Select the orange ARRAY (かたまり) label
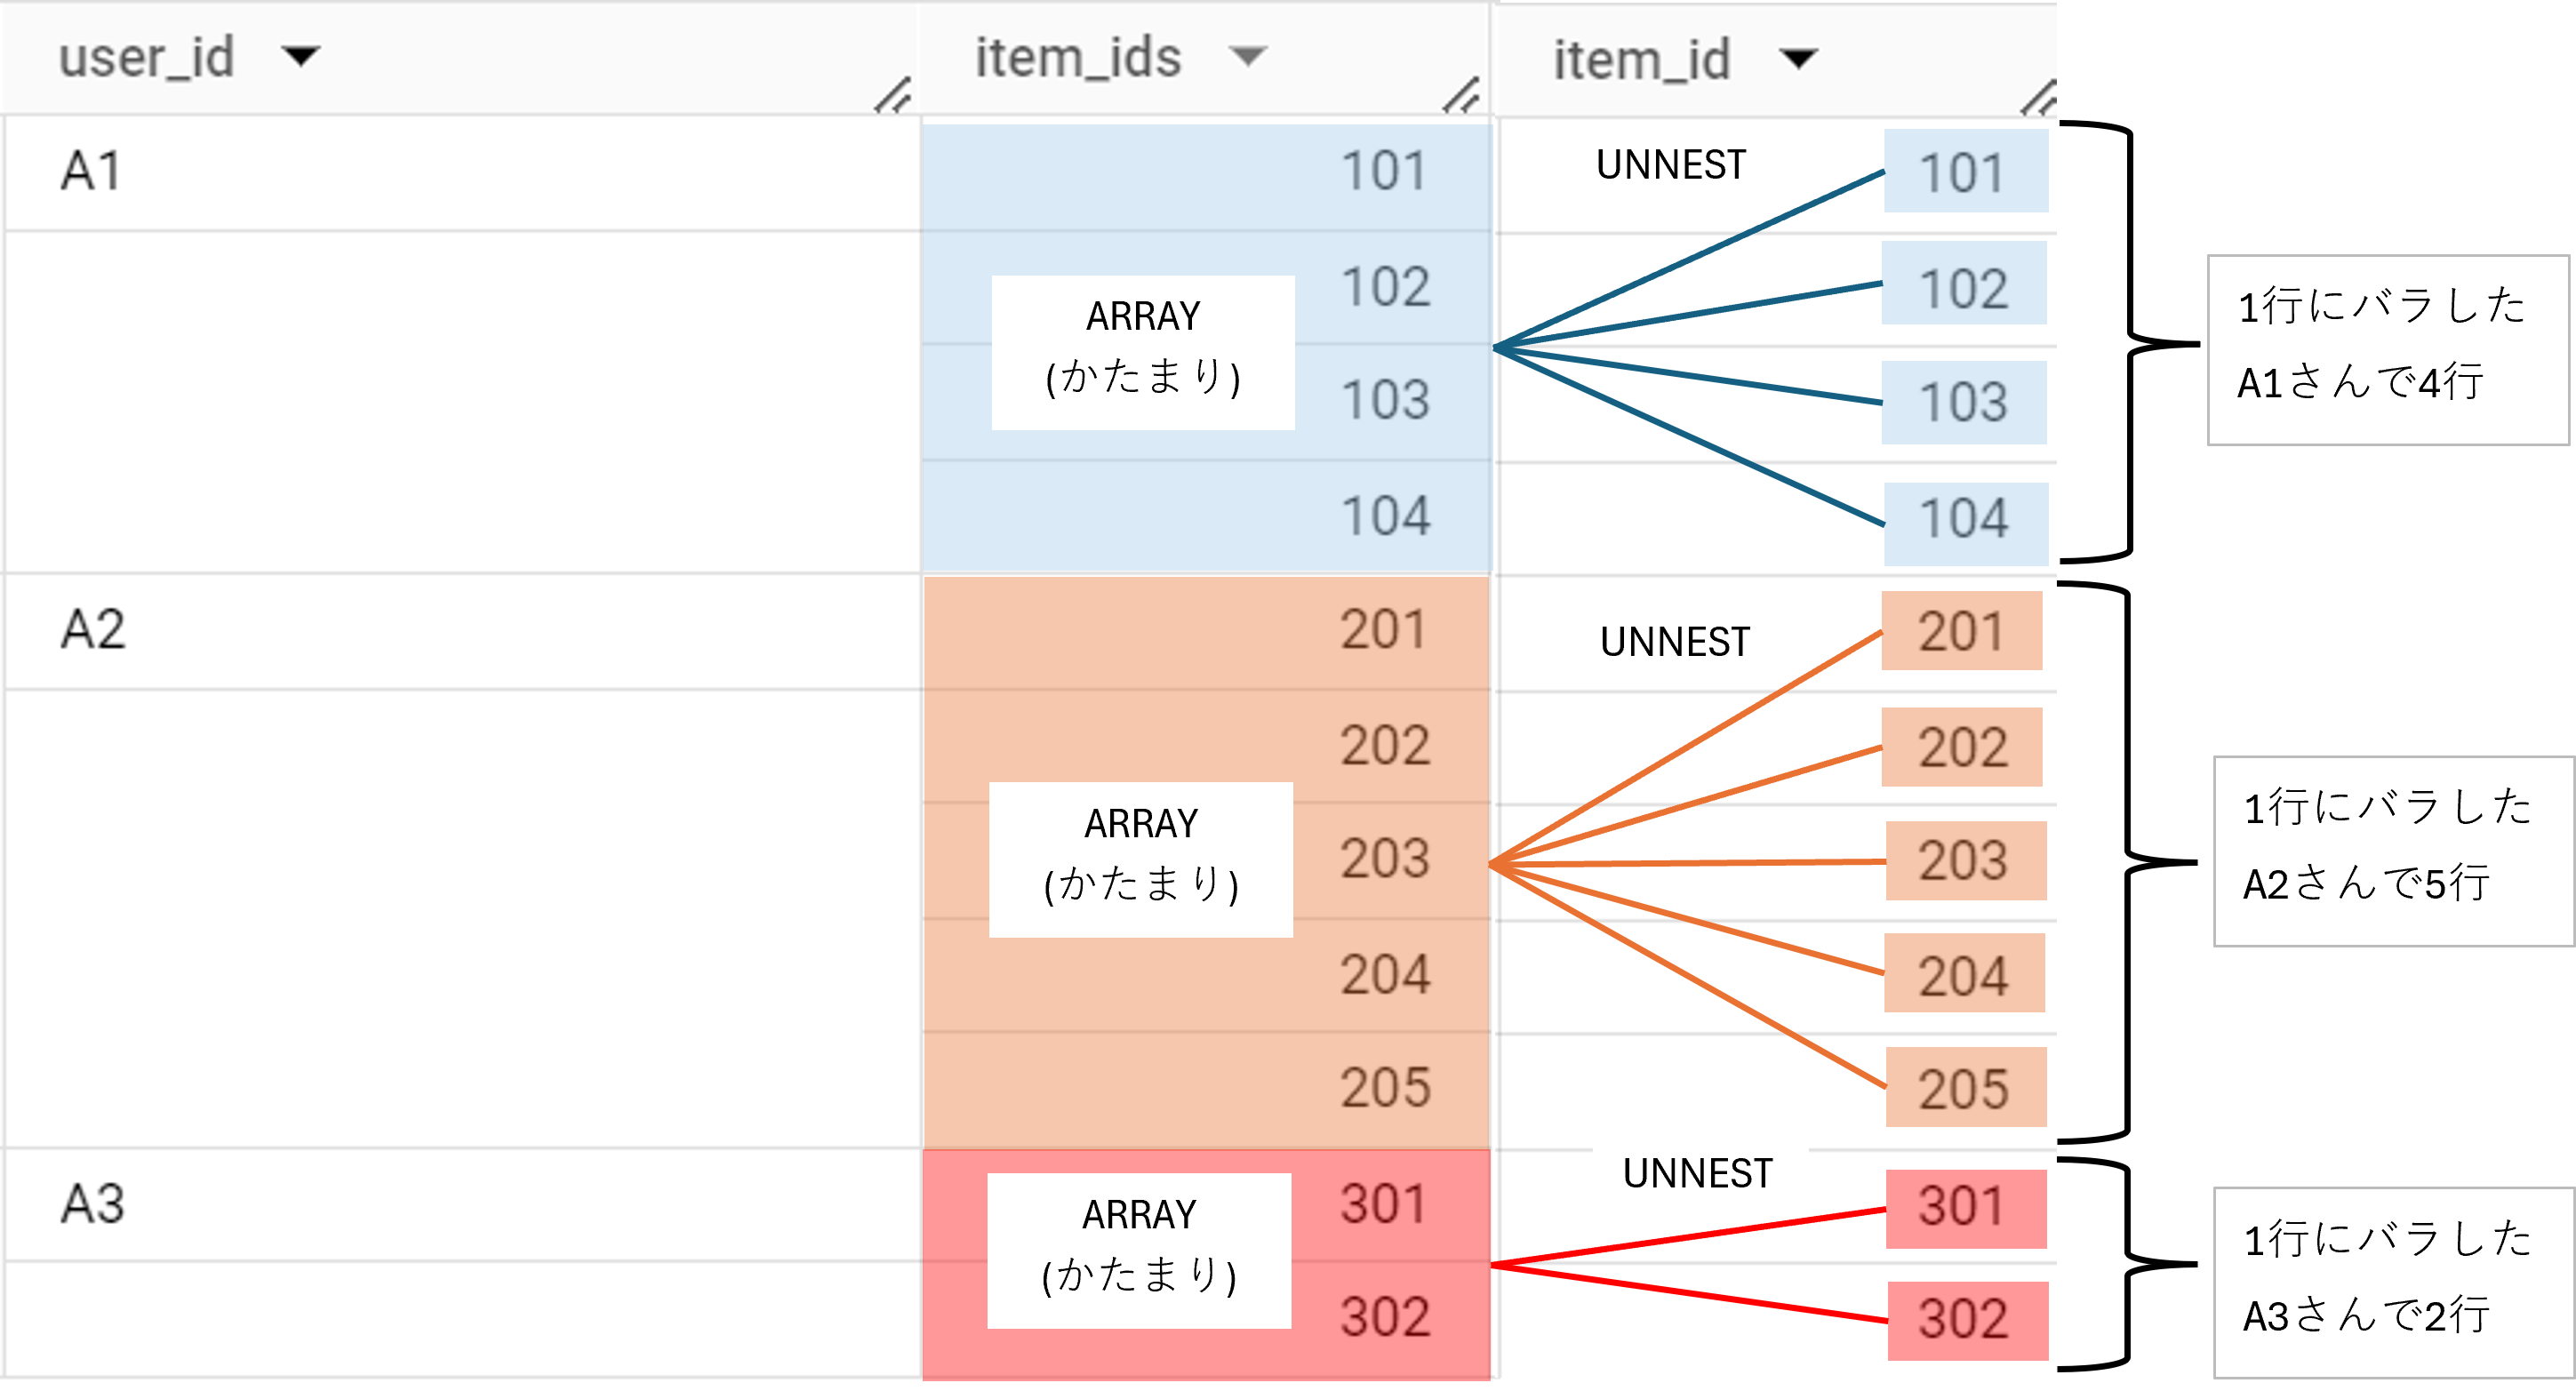This screenshot has width=2576, height=1391. tap(1142, 858)
